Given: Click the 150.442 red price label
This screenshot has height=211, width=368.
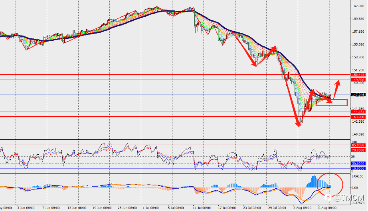Looking at the screenshot, I should pyautogui.click(x=358, y=75).
